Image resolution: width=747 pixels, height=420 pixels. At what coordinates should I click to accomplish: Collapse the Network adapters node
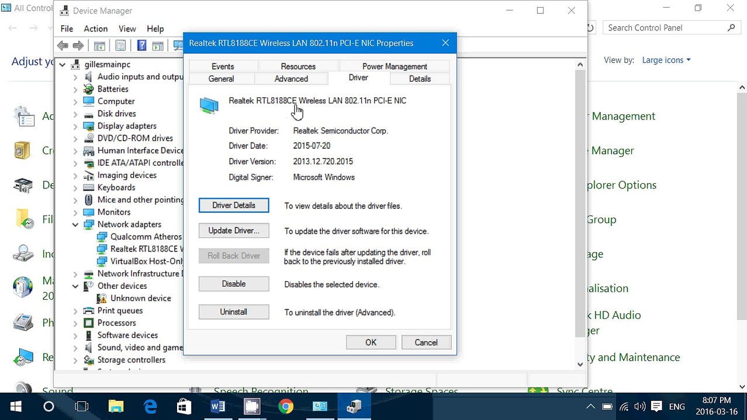click(x=75, y=225)
